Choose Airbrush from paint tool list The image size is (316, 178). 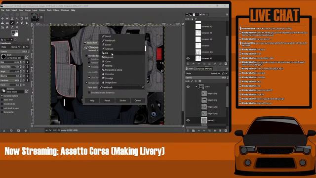121,49
